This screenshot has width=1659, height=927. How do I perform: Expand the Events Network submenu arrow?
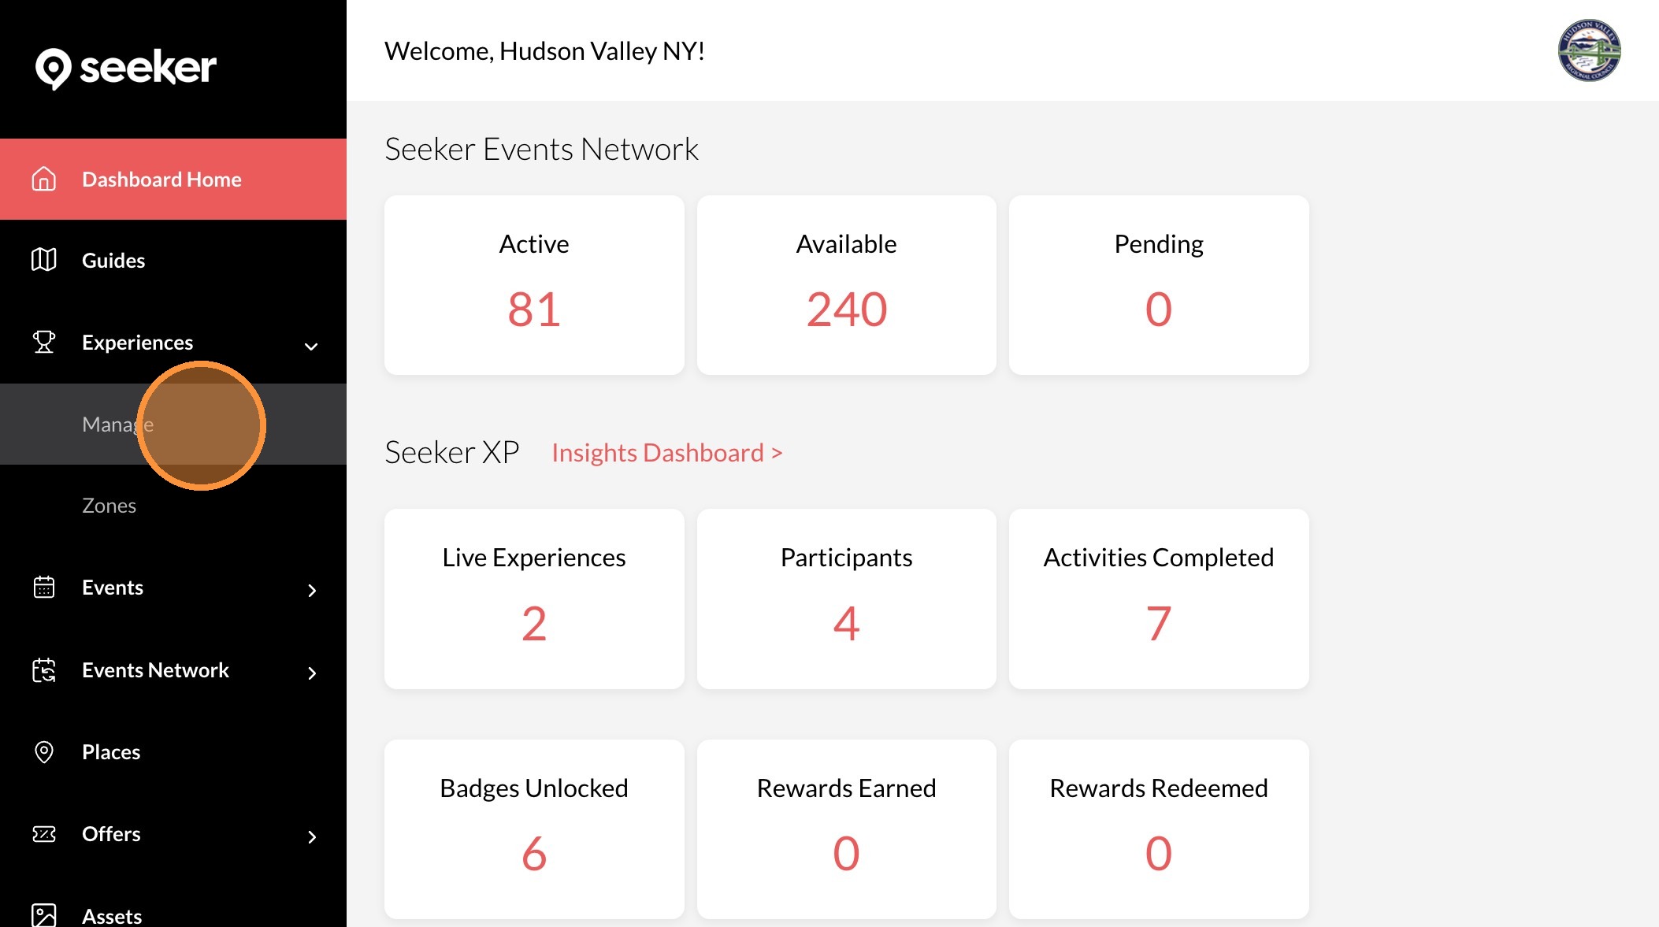click(x=312, y=673)
